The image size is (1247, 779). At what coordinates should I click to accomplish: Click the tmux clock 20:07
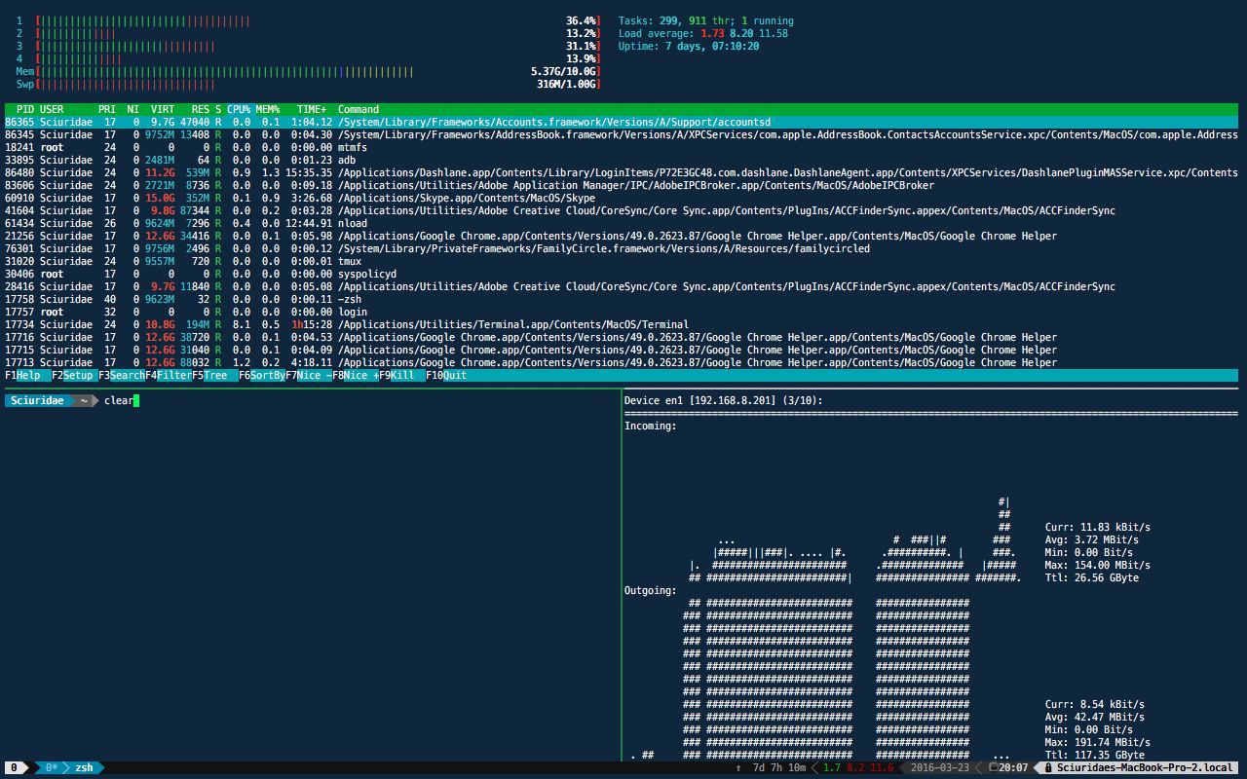click(x=1014, y=767)
